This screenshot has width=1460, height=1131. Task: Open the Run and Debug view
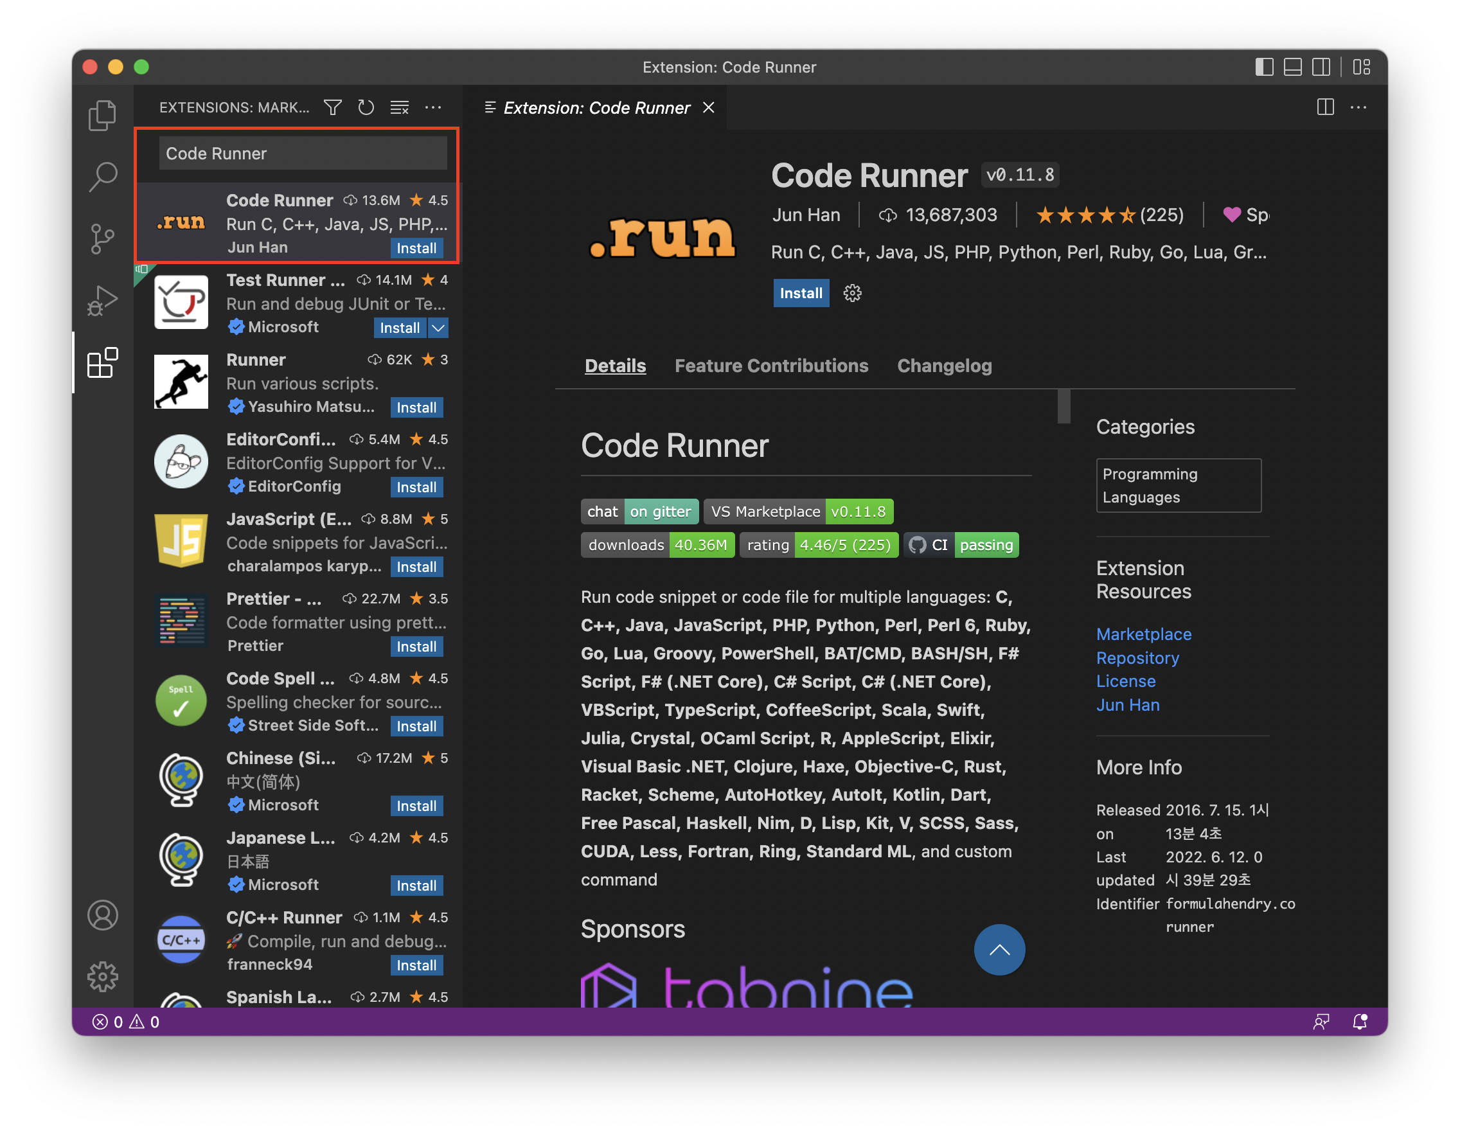(102, 301)
